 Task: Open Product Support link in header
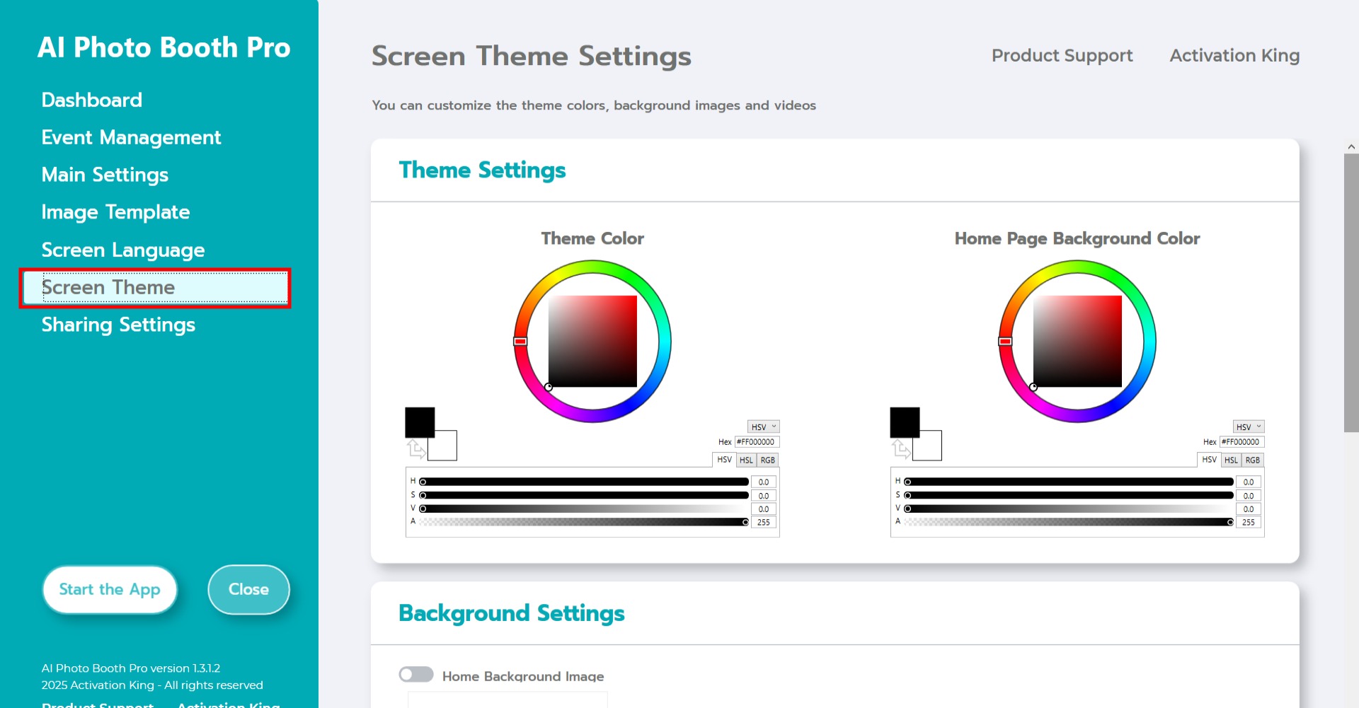tap(1062, 56)
